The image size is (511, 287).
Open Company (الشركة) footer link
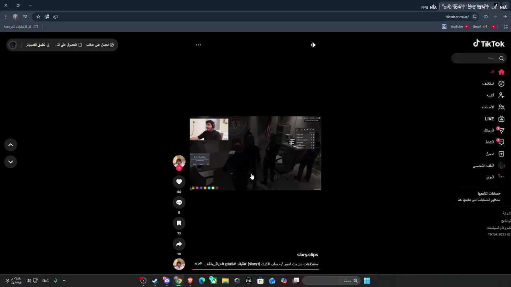pos(506,213)
